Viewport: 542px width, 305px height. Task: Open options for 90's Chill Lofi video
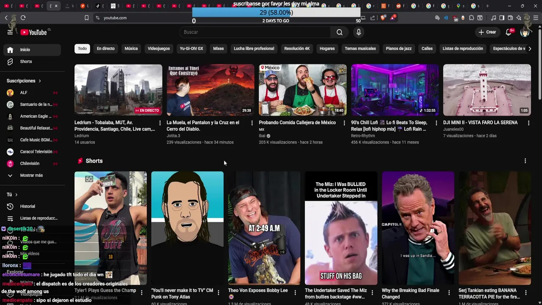coord(436,123)
